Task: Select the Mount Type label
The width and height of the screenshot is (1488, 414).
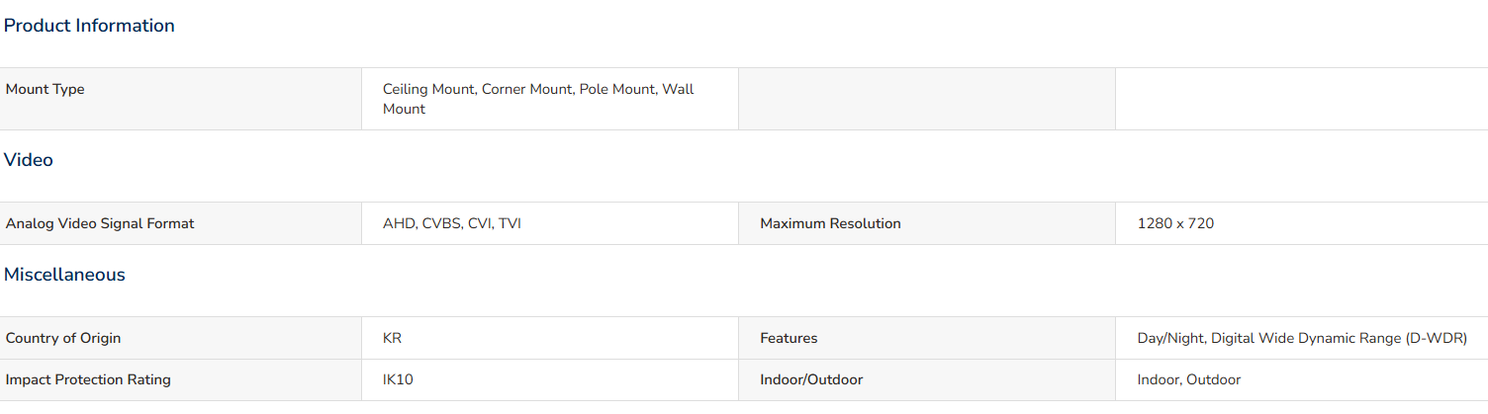Action: (x=45, y=89)
